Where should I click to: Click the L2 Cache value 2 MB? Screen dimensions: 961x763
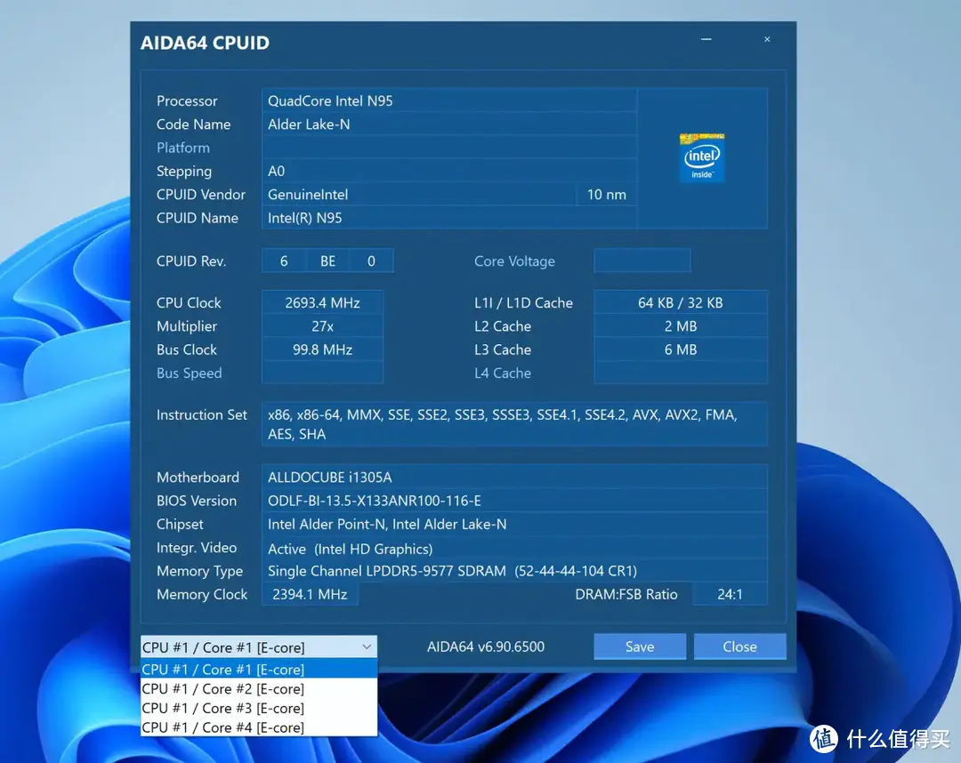tap(681, 325)
